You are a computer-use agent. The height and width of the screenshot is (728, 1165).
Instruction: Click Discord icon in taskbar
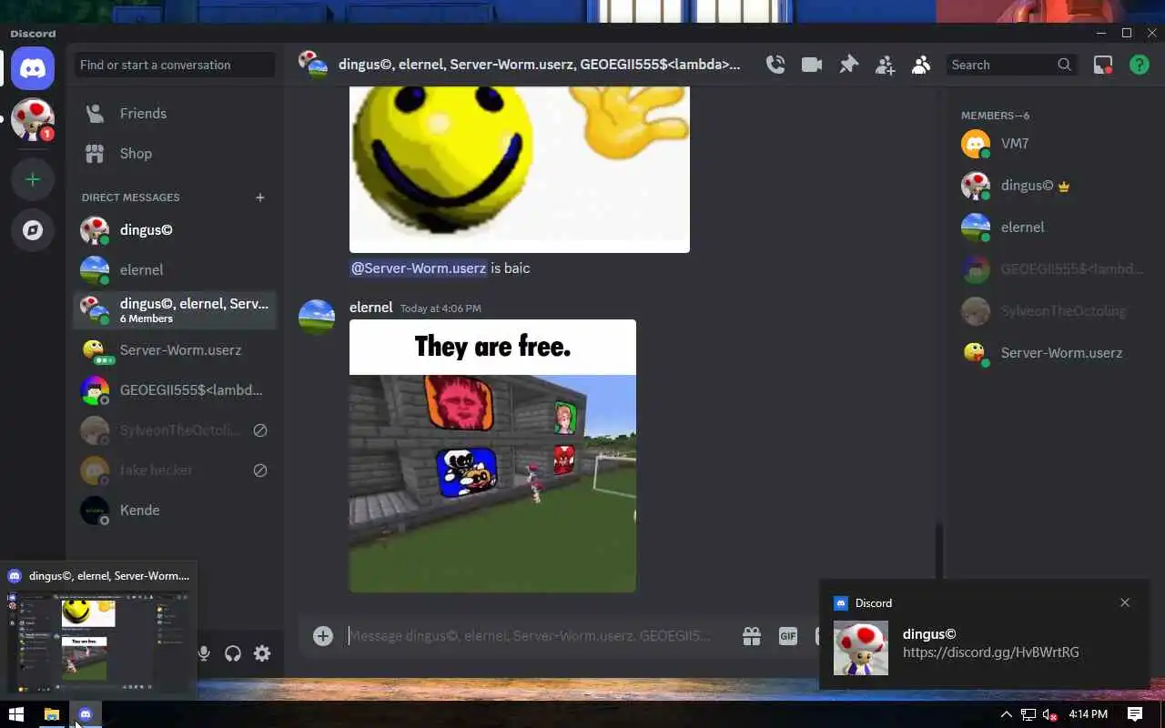pos(86,714)
